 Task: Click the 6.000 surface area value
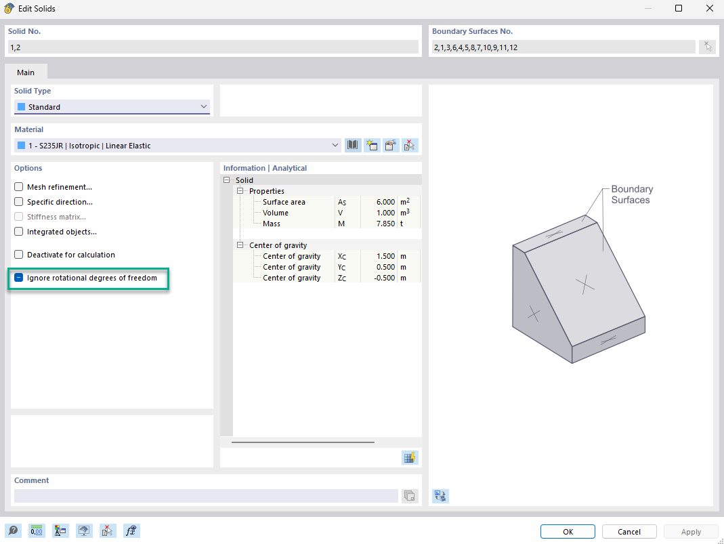(x=385, y=202)
